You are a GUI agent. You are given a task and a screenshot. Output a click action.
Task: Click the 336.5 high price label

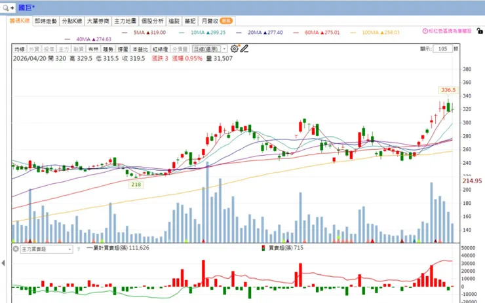(x=448, y=90)
